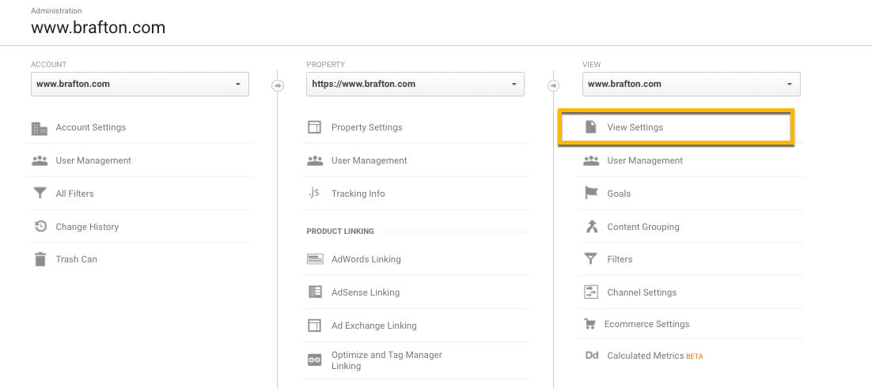The width and height of the screenshot is (872, 388).
Task: Click the Change History clock icon
Action: (x=40, y=227)
